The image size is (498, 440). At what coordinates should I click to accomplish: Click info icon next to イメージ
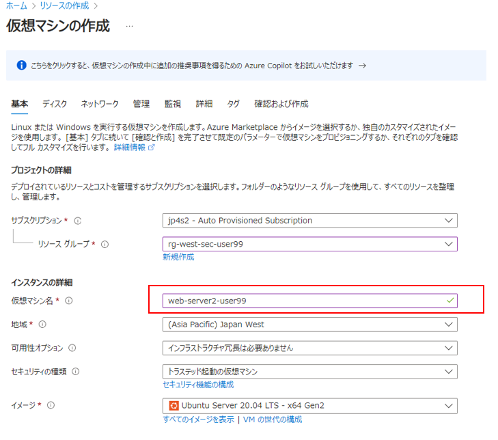point(51,405)
